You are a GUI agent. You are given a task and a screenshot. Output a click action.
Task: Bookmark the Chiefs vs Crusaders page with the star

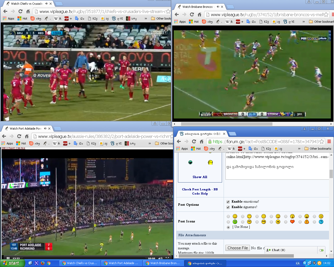[x=168, y=11]
